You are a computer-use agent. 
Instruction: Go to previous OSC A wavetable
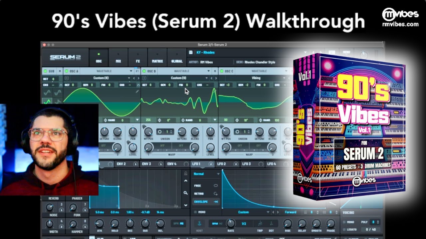[134, 78]
